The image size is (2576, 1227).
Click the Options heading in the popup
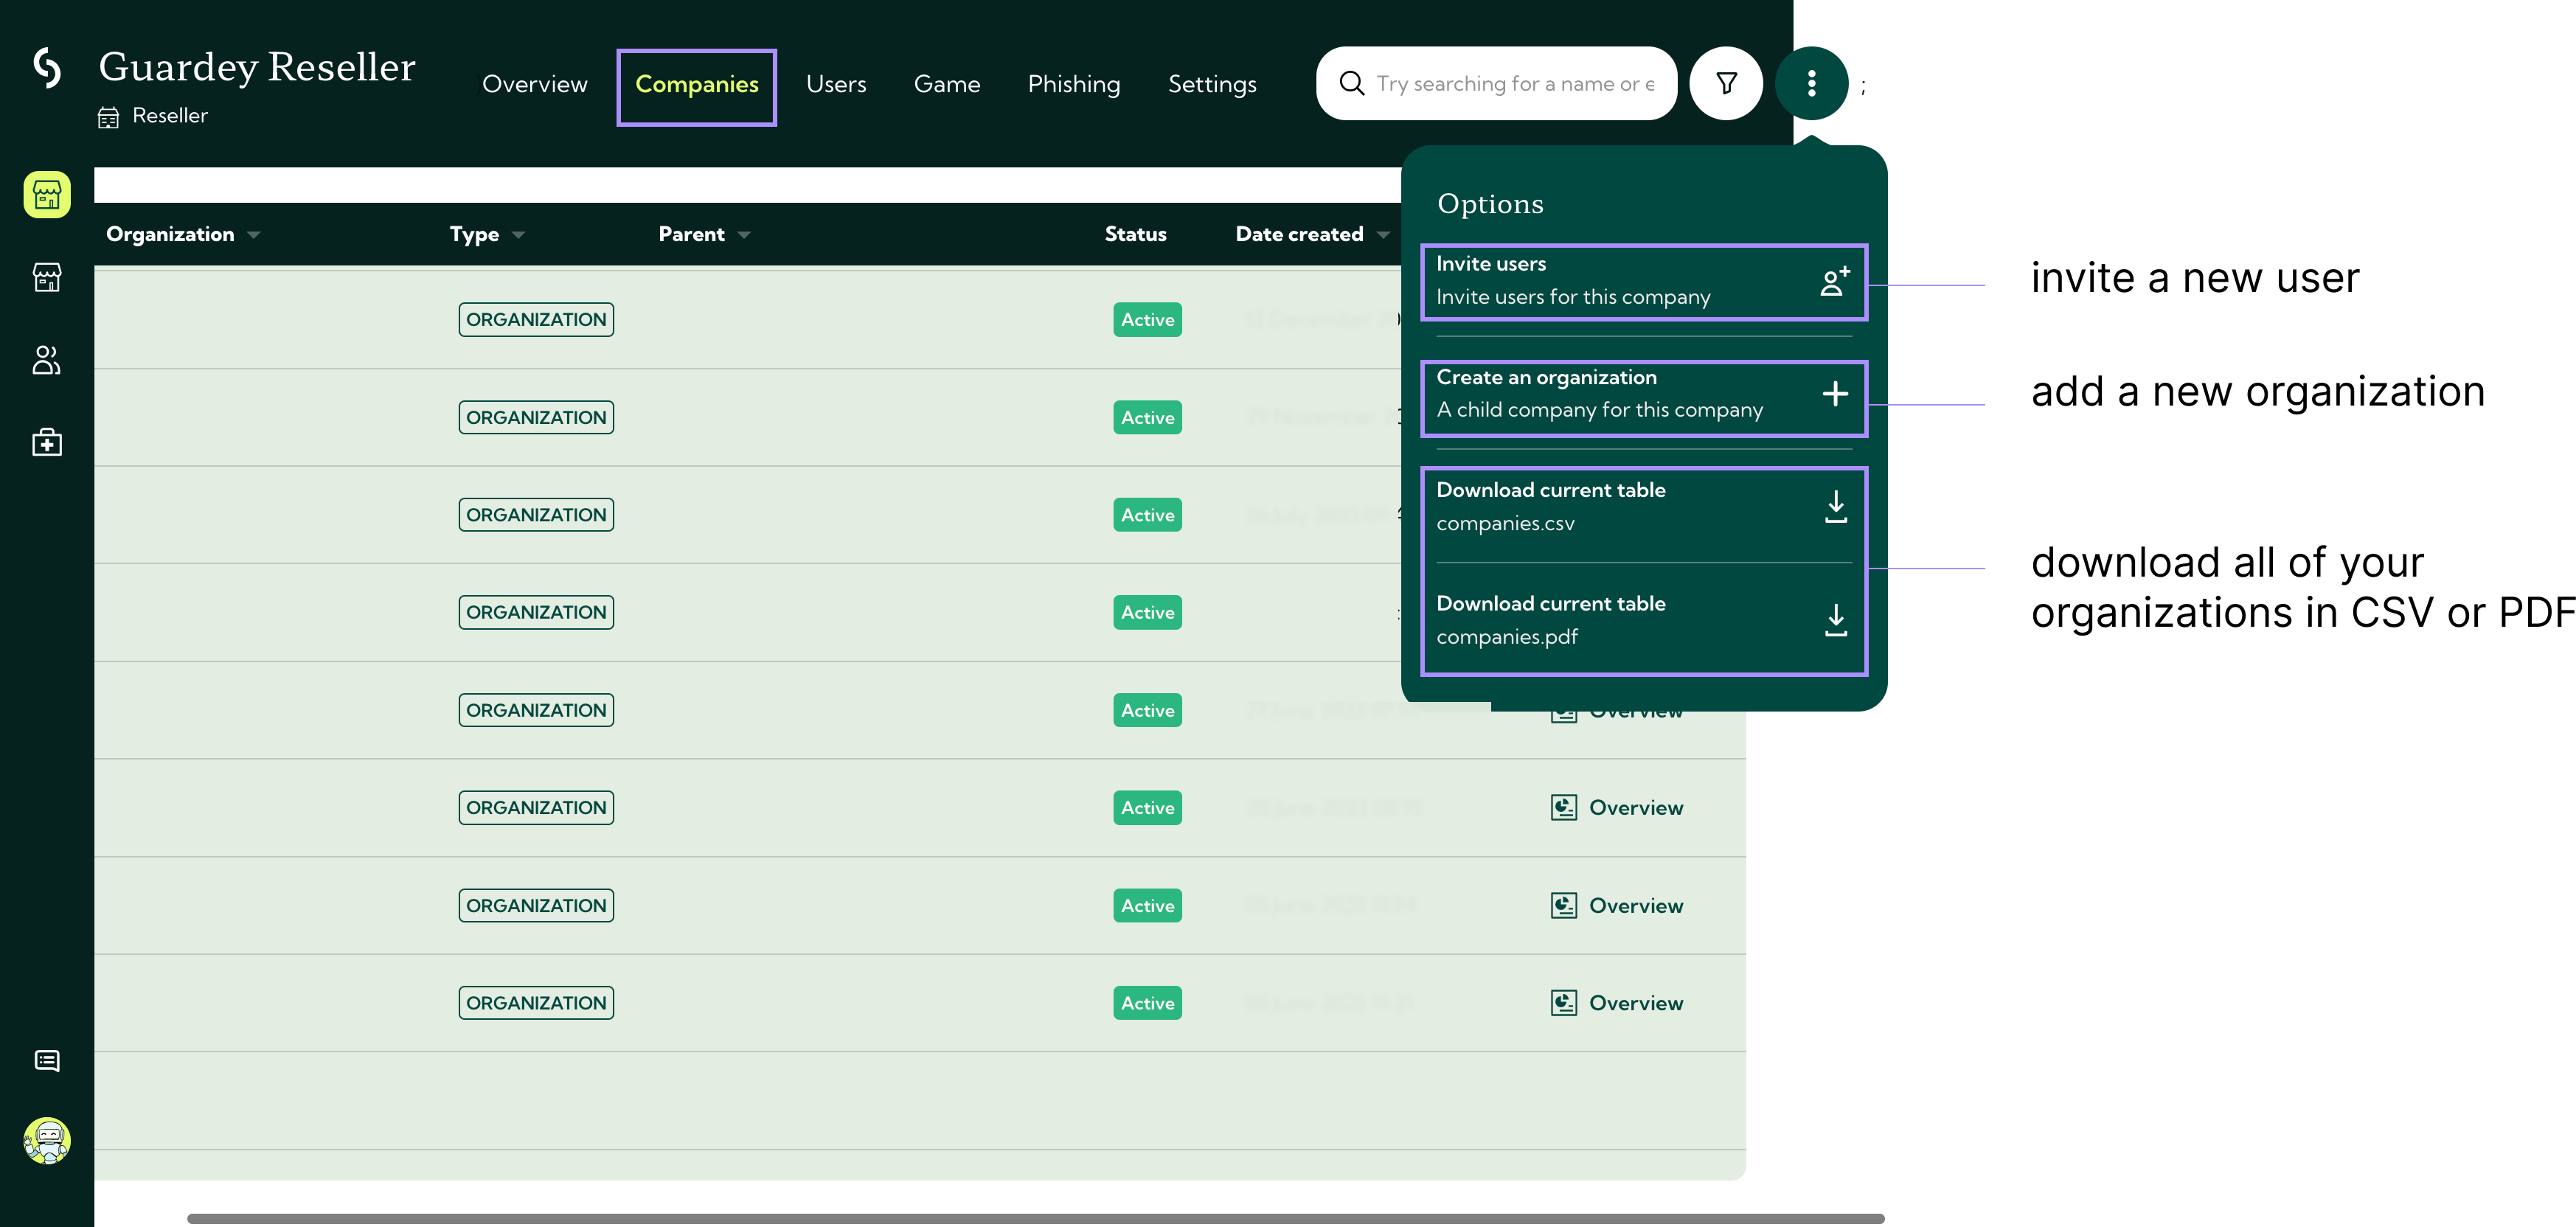click(1490, 204)
